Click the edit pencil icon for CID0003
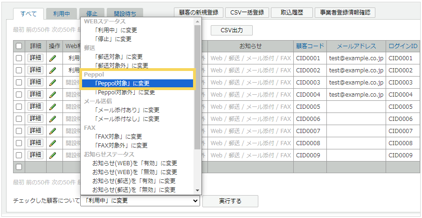 tap(53, 83)
